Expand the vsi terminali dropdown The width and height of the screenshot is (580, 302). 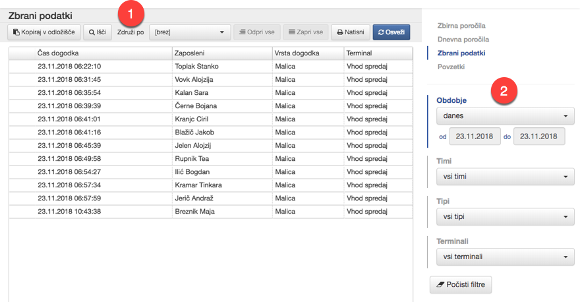point(506,257)
